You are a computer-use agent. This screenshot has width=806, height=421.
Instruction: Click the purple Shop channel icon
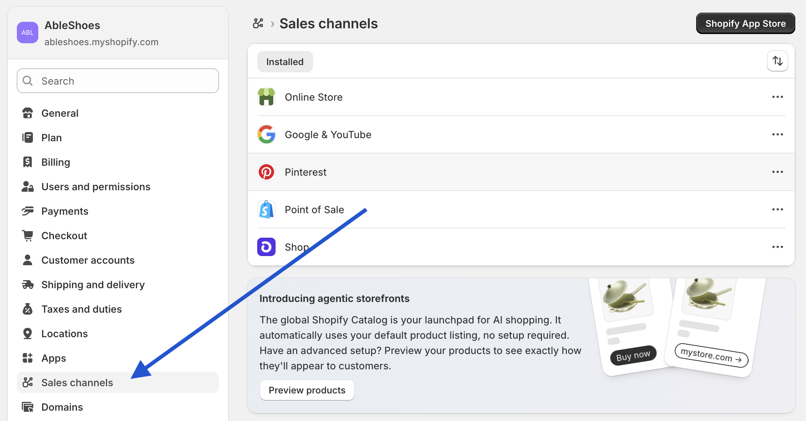(x=266, y=247)
